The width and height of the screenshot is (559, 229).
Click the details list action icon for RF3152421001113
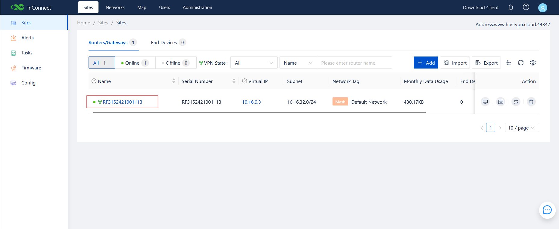pos(501,102)
